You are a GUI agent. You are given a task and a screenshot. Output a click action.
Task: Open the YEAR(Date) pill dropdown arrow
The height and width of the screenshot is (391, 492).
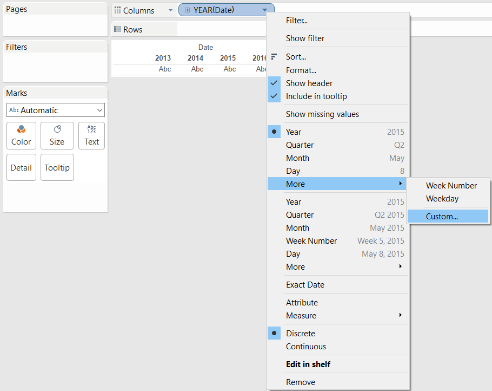tap(264, 10)
